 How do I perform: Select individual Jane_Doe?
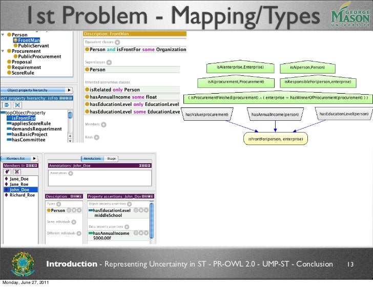coord(19,179)
